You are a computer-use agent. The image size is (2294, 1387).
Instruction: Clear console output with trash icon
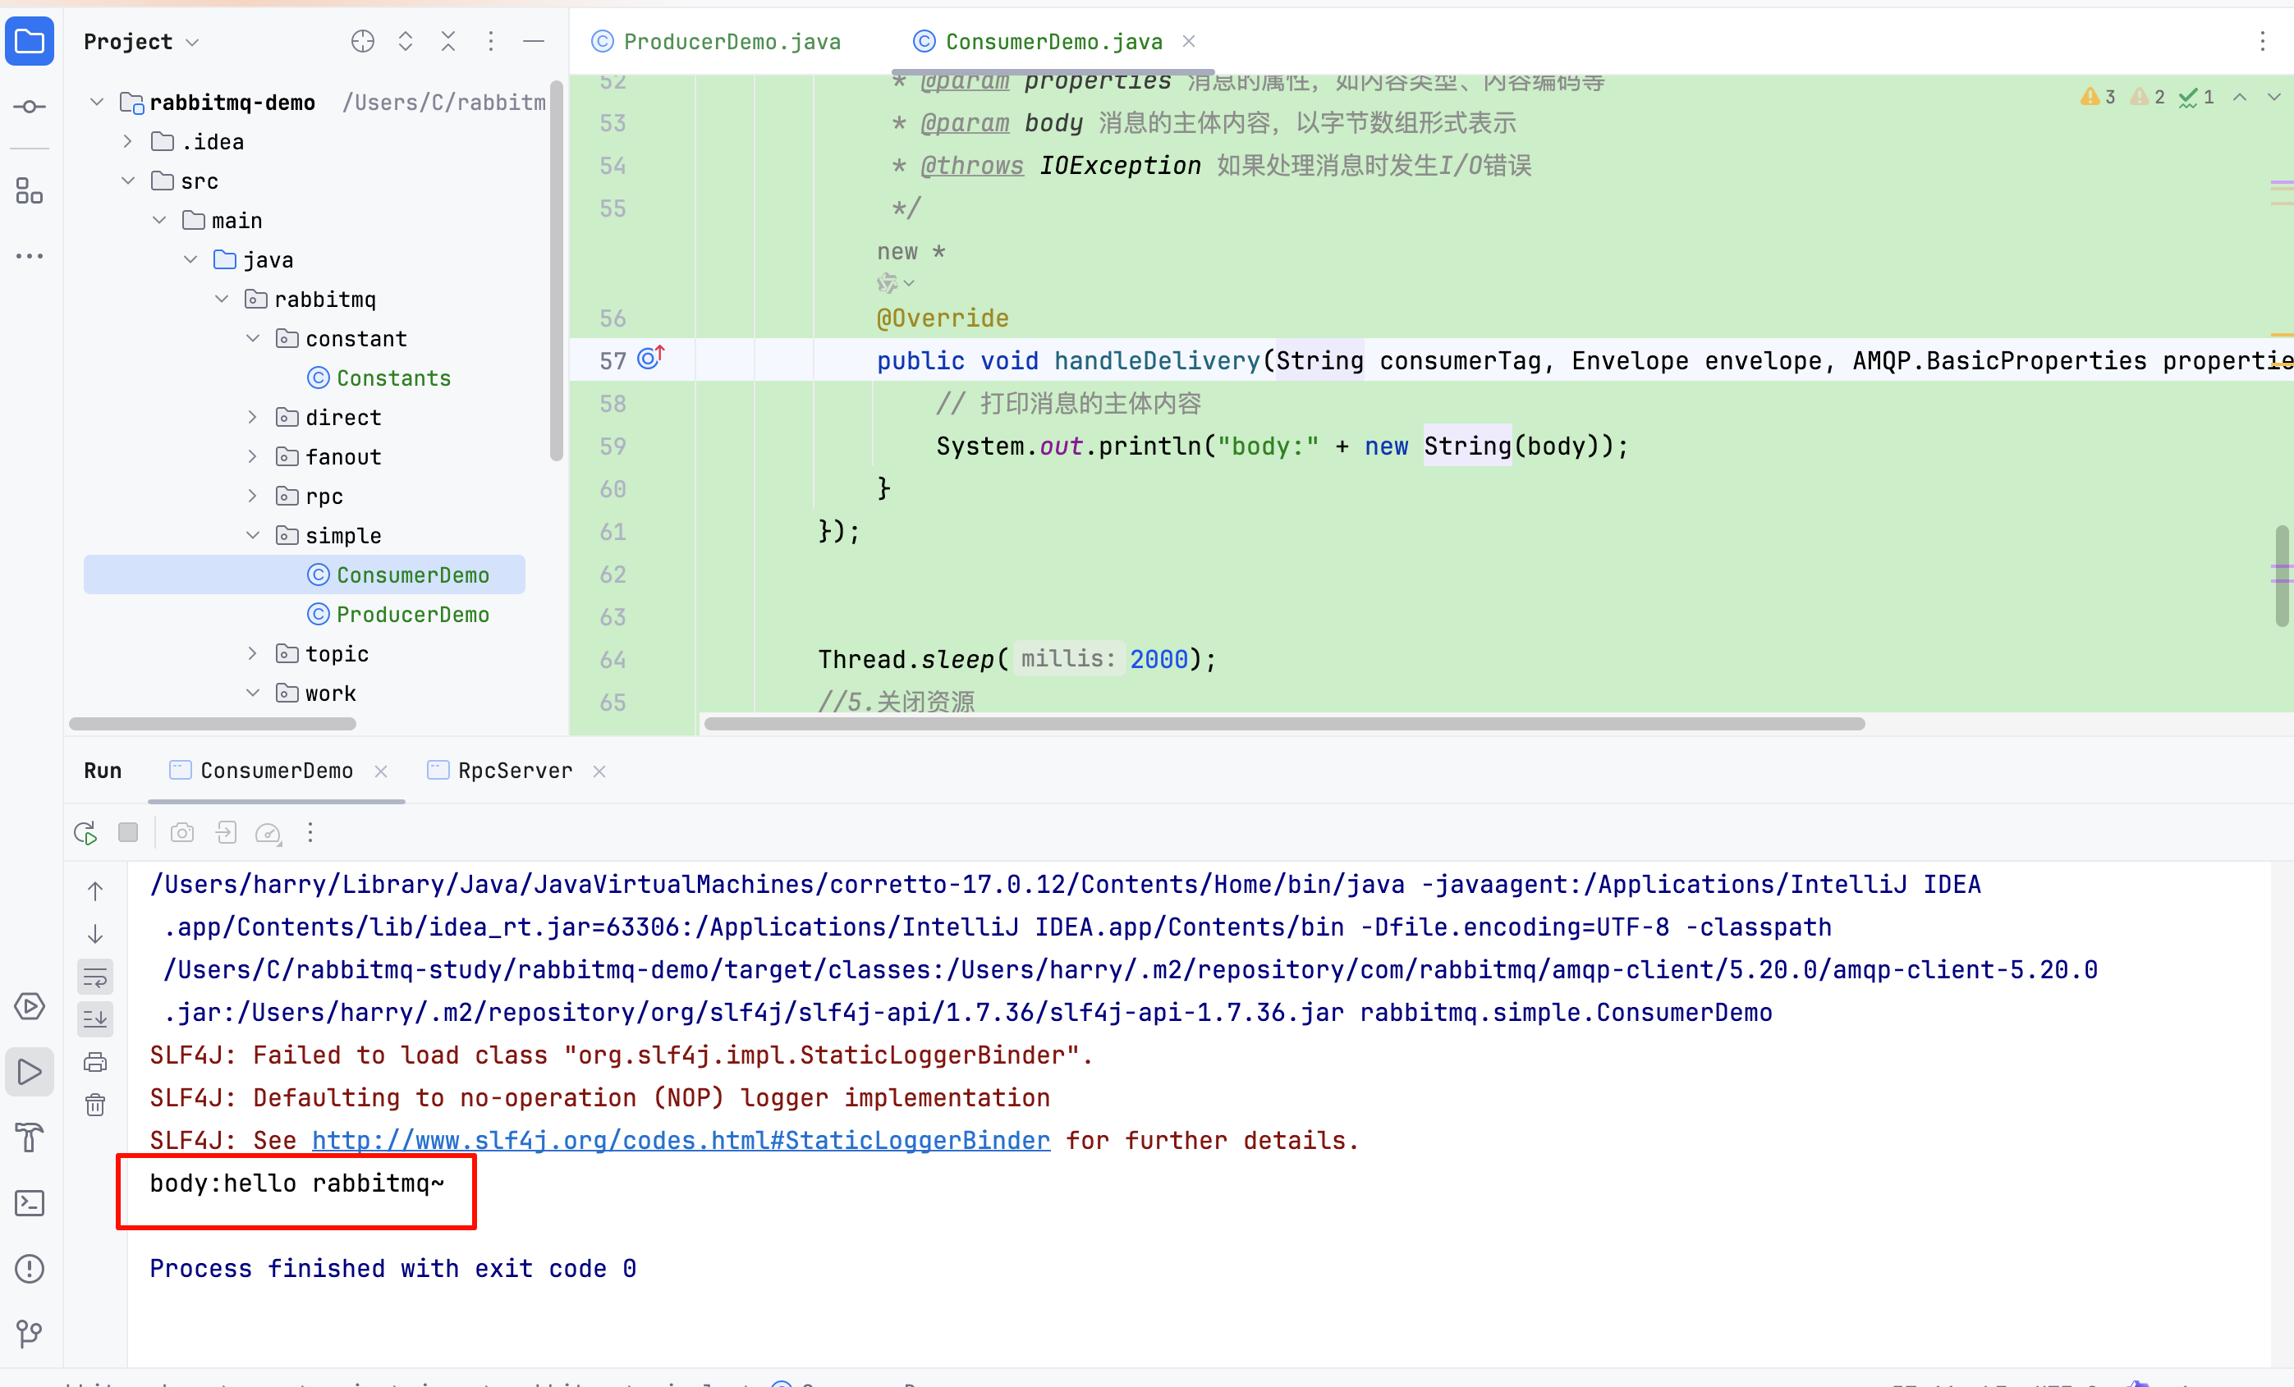95,1105
